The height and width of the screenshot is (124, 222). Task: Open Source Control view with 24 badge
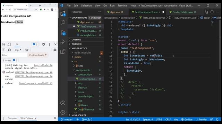pyautogui.click(x=63, y=32)
